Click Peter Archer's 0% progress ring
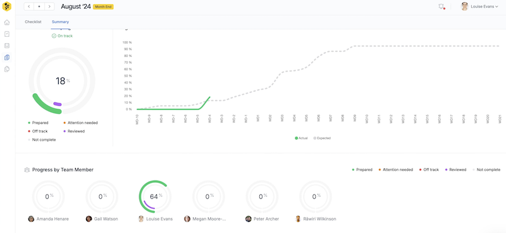Screen dimensions: 506x233 coord(262,196)
